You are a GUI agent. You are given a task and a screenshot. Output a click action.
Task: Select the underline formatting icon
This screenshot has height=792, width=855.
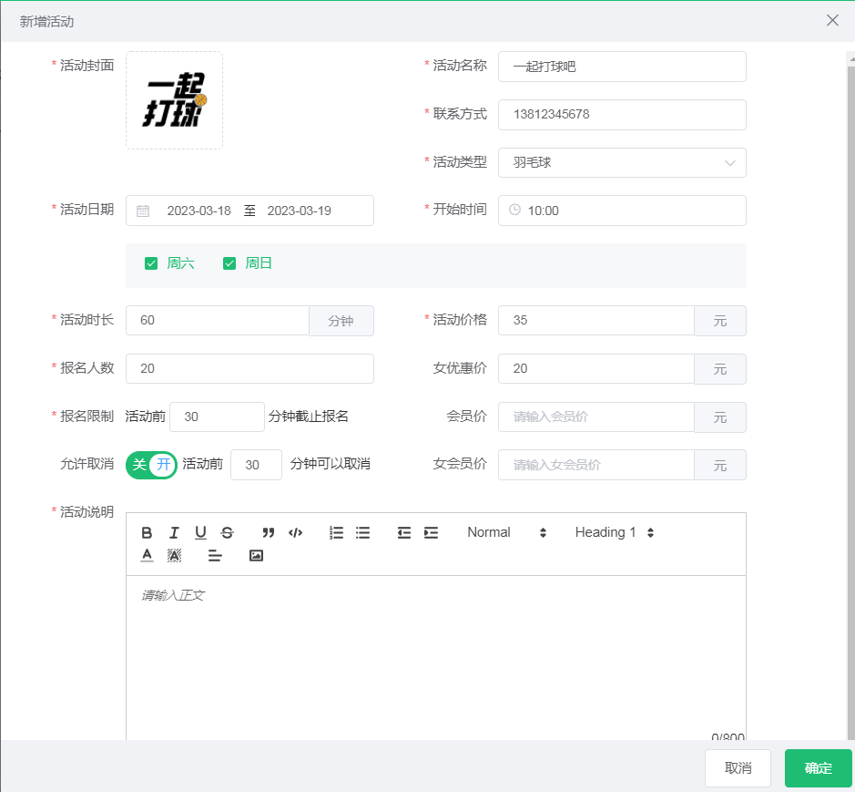[200, 532]
